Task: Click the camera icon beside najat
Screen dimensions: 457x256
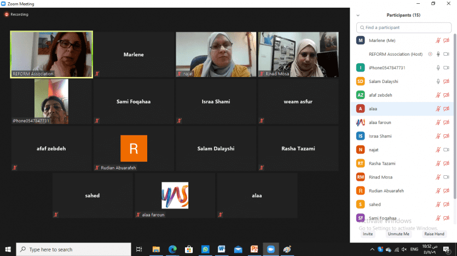Action: (x=446, y=150)
